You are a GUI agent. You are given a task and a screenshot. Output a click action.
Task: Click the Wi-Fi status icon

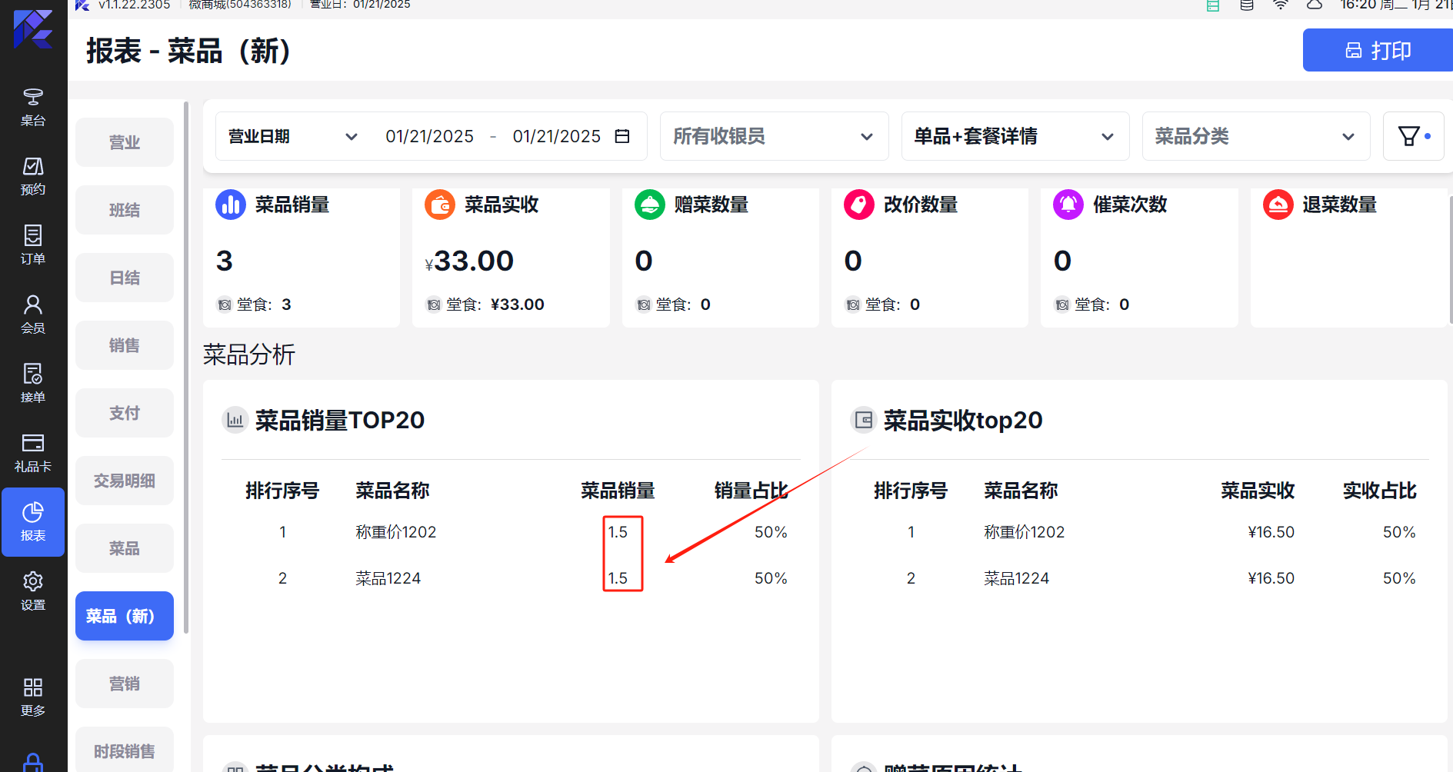[1281, 5]
